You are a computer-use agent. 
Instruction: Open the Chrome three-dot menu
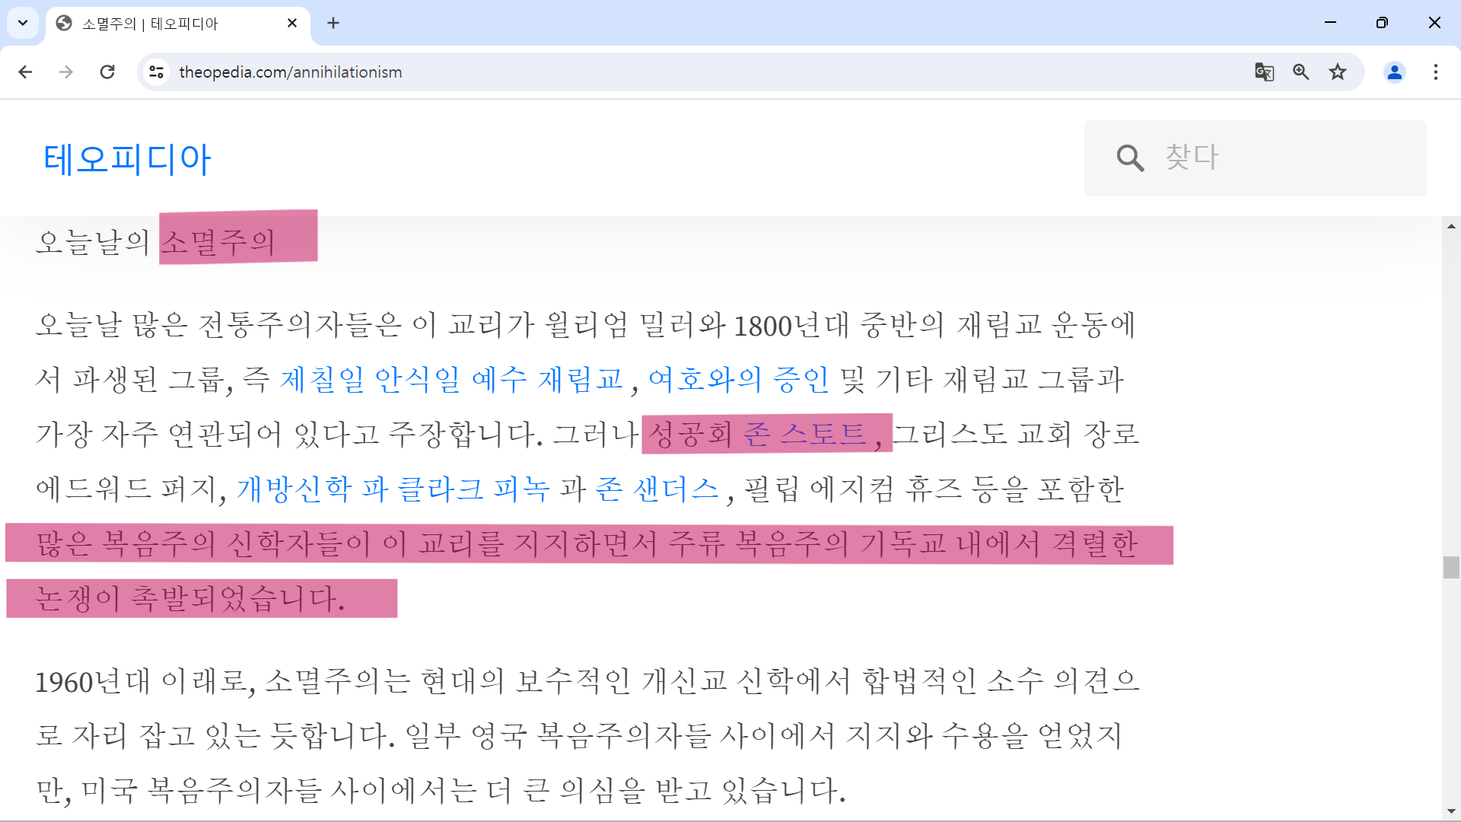[x=1435, y=72]
